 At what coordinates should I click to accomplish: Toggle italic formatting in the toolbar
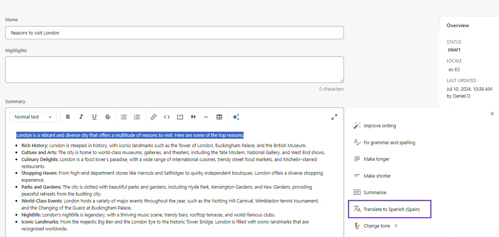[81, 117]
